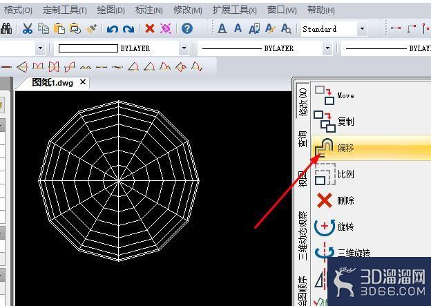Click the 比例 scale tool in palette
This screenshot has height=306, width=431.
[371, 174]
